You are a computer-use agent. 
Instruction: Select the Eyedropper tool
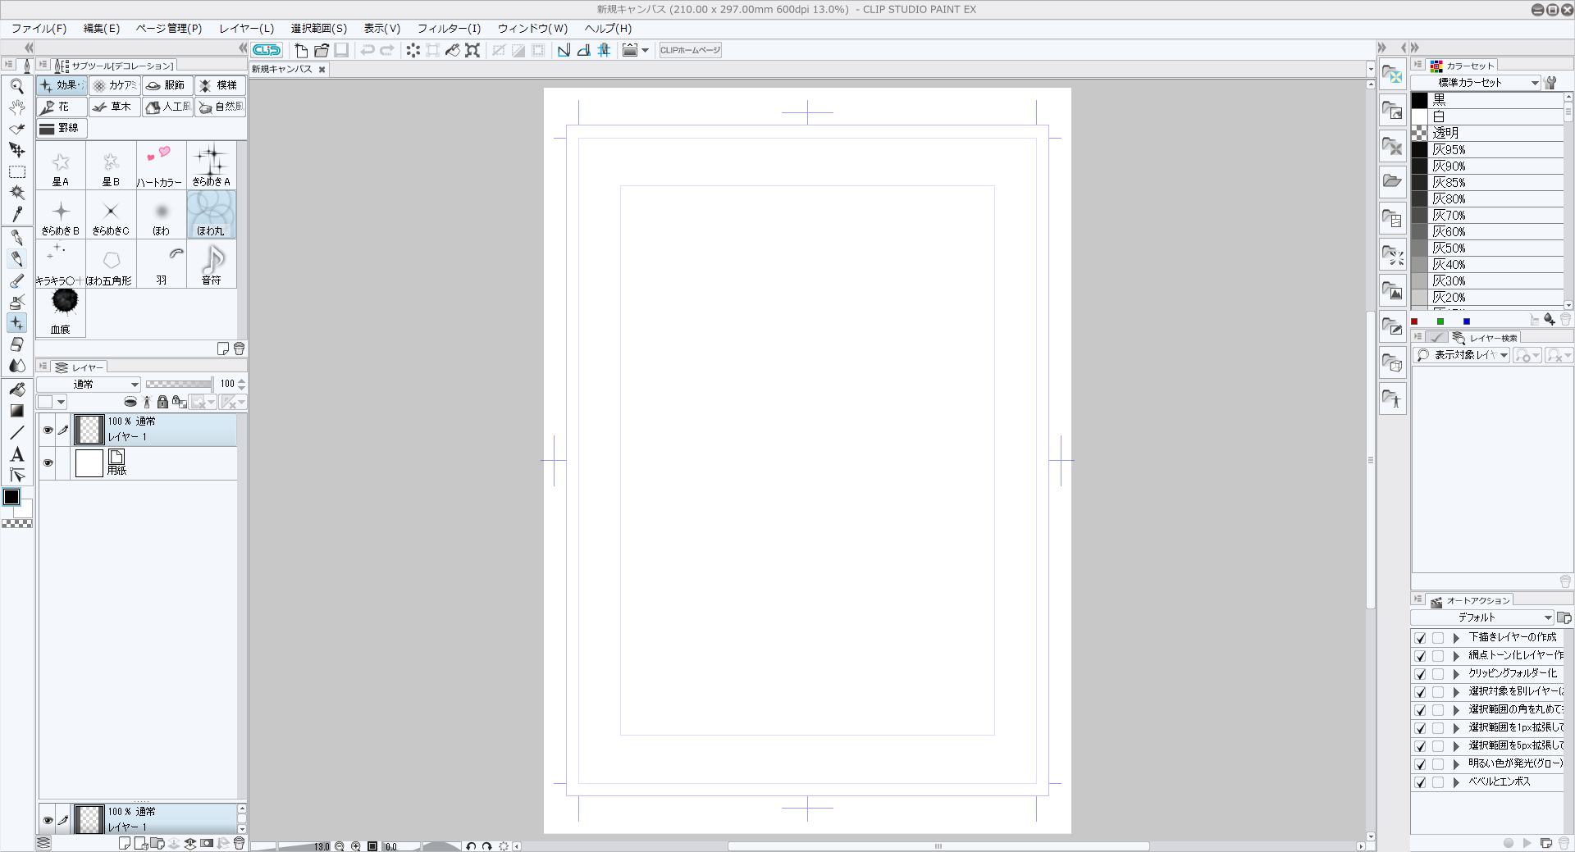pyautogui.click(x=16, y=214)
